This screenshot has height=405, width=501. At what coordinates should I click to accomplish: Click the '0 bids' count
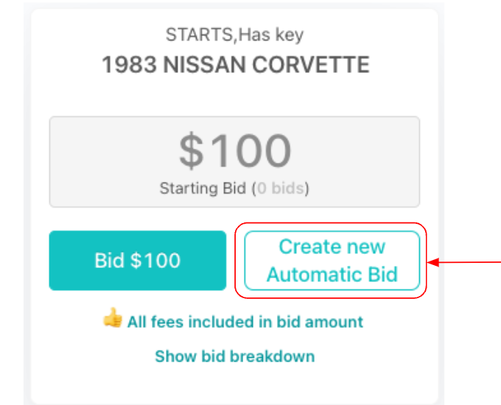click(x=281, y=189)
